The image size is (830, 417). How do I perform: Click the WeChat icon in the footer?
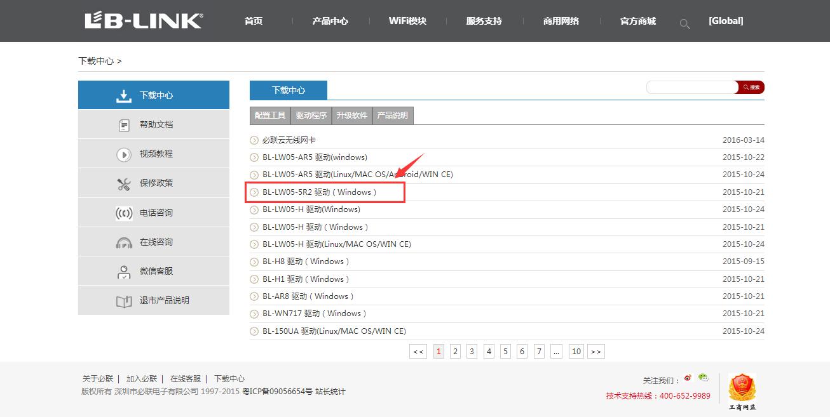[703, 378]
